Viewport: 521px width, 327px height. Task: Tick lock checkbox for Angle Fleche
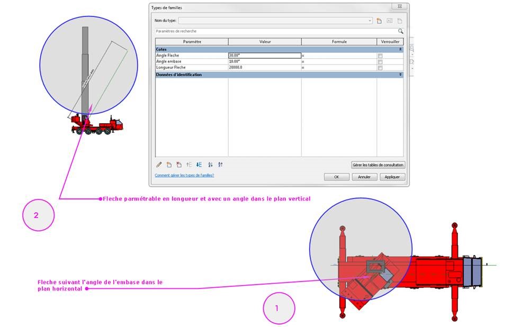tap(380, 56)
